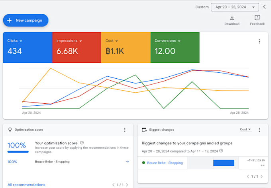Go to next page in Optimization score card
Screen dimensions: 271x188
tap(127, 185)
